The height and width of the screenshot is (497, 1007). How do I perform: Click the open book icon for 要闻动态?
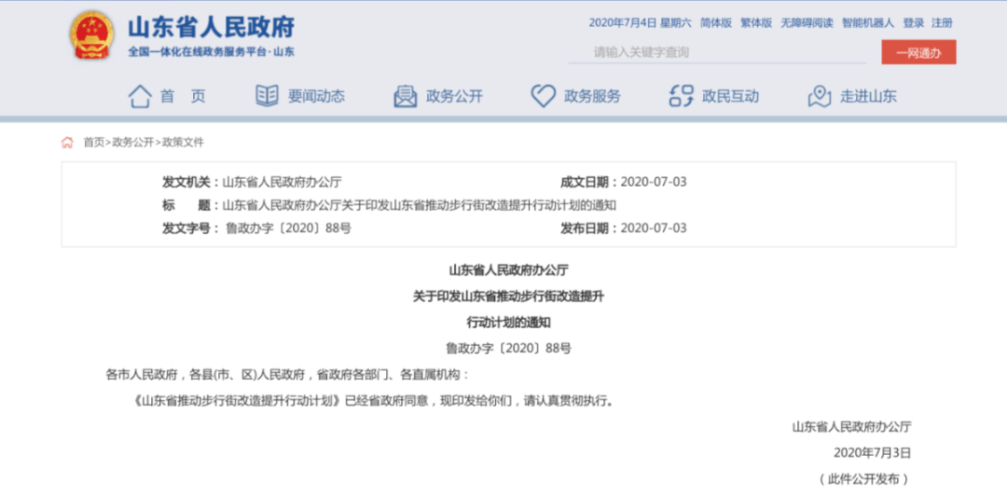267,96
